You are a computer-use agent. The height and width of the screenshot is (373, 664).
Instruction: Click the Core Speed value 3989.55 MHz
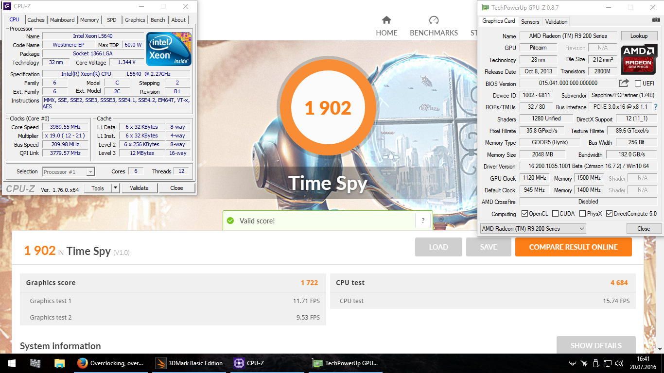point(65,127)
